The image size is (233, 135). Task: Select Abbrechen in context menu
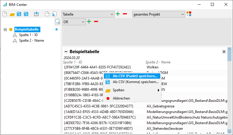121,98
